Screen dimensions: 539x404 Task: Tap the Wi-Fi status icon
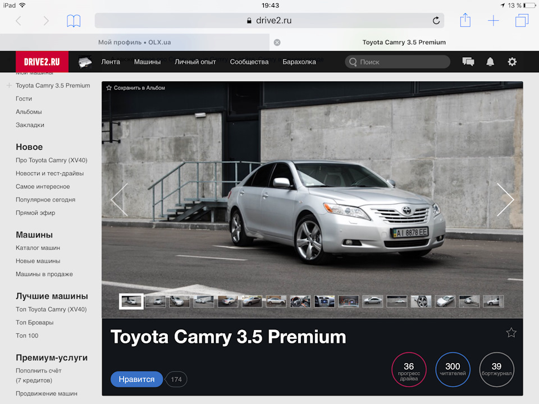22,5
